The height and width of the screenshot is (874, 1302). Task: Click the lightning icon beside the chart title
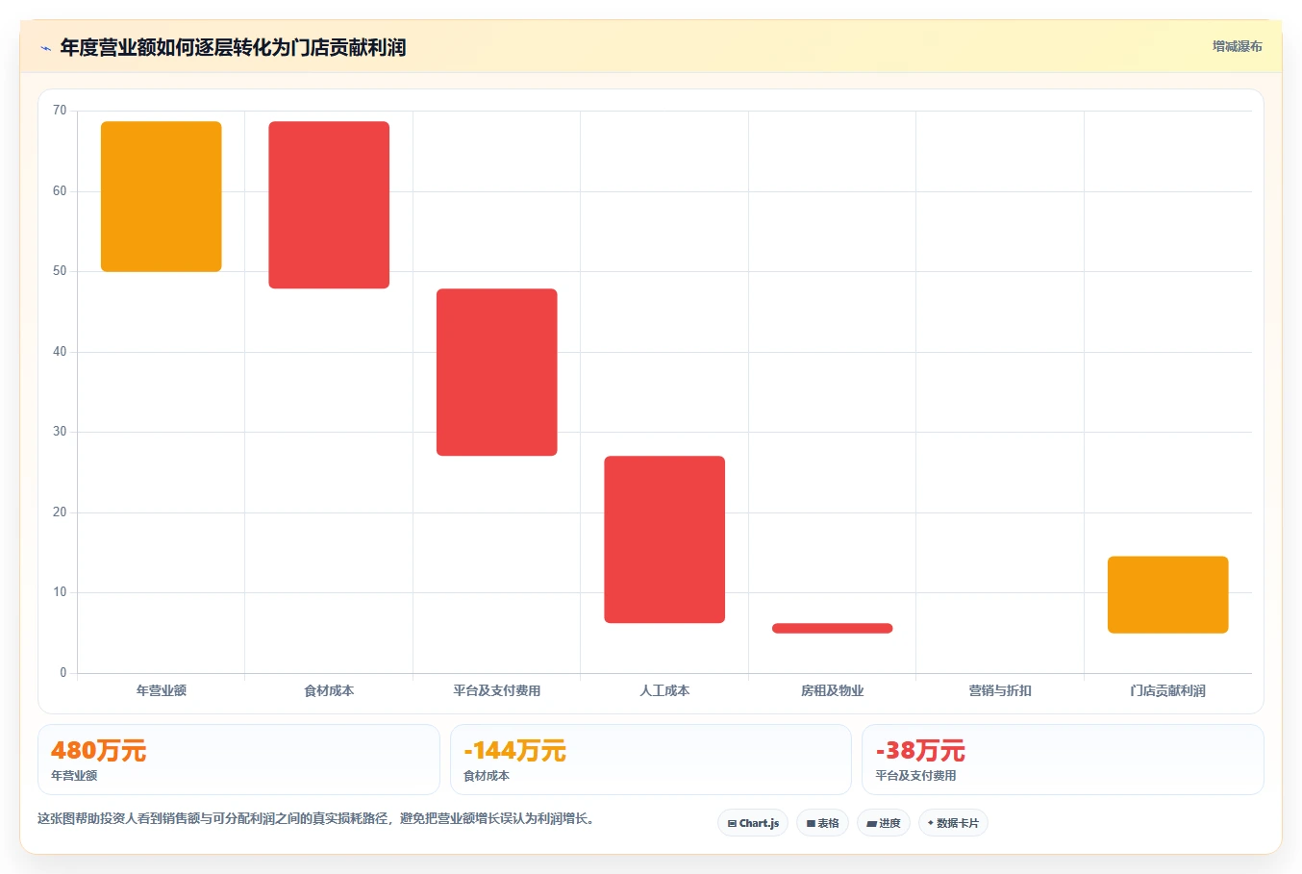click(45, 48)
